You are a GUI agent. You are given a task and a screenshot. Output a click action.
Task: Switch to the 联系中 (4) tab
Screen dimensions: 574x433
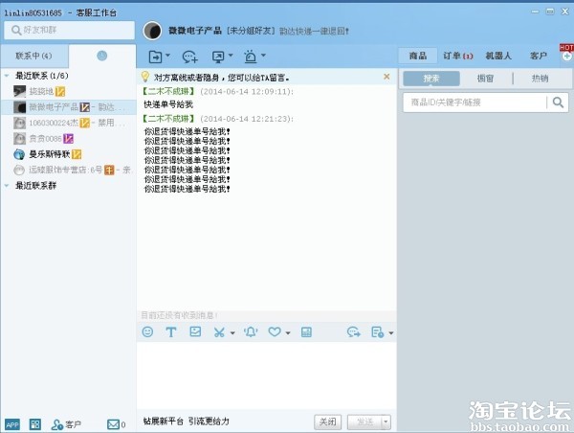click(x=34, y=56)
